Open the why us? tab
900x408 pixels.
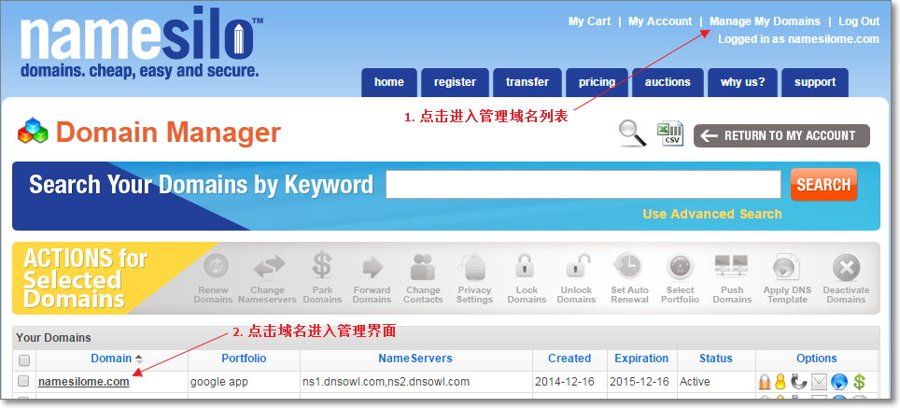tap(743, 83)
